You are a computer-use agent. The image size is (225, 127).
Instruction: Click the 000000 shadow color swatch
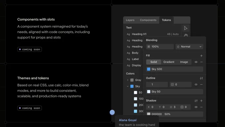coord(149,114)
